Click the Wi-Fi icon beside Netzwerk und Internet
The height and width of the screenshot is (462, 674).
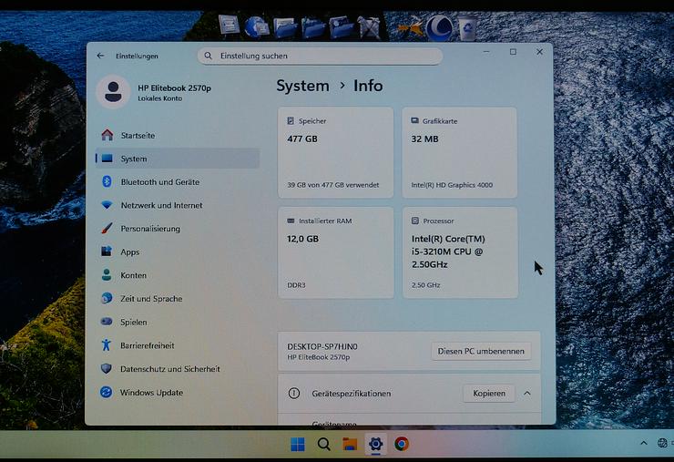(107, 205)
